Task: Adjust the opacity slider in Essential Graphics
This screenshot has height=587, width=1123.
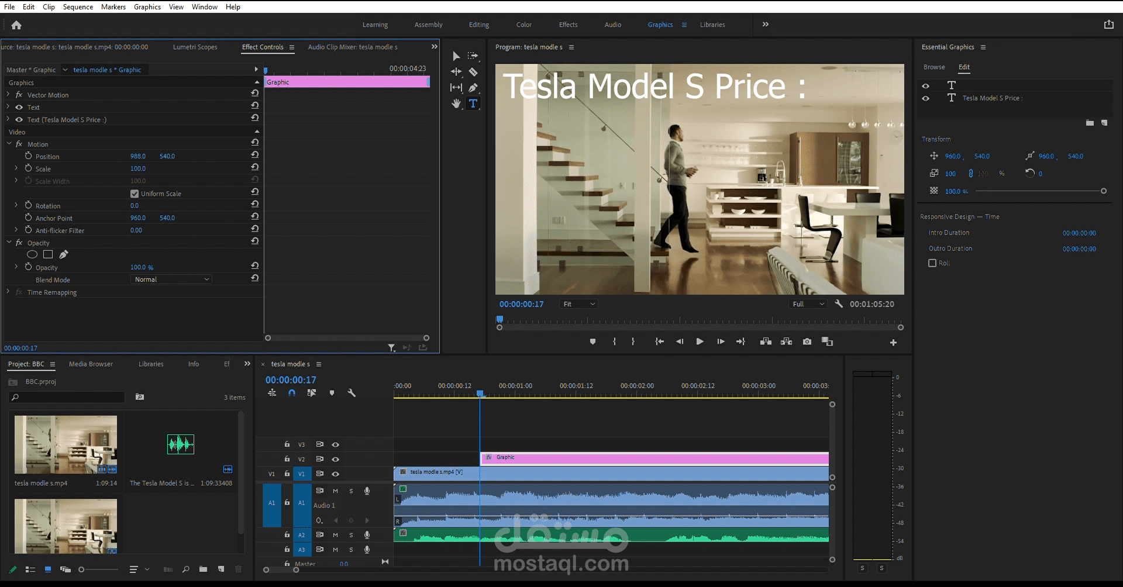Action: (x=1103, y=191)
